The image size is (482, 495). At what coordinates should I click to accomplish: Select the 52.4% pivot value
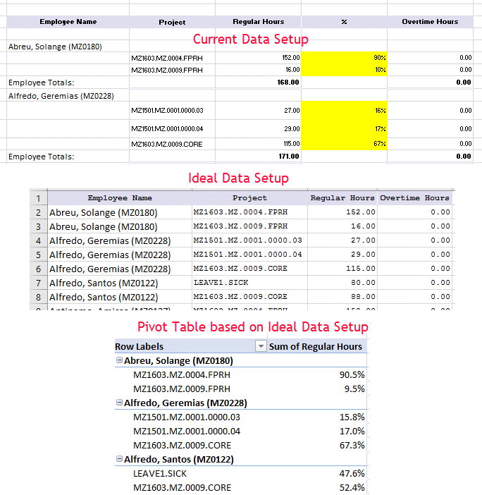[352, 487]
